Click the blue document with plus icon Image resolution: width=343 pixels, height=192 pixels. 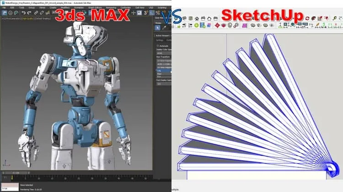[x=203, y=25]
